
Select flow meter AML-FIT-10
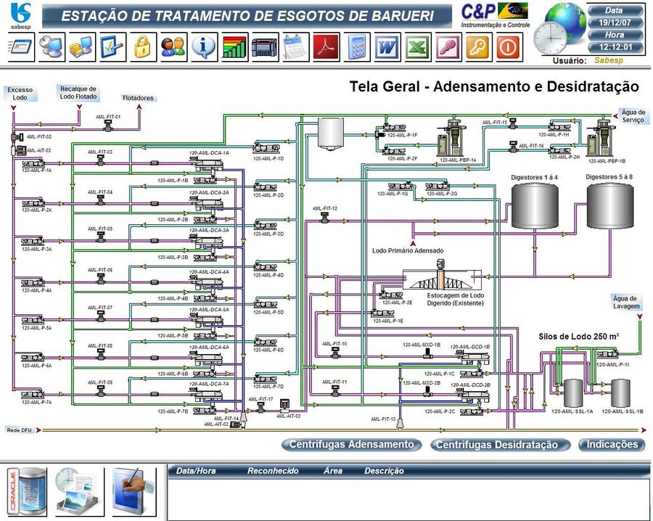tap(335, 353)
